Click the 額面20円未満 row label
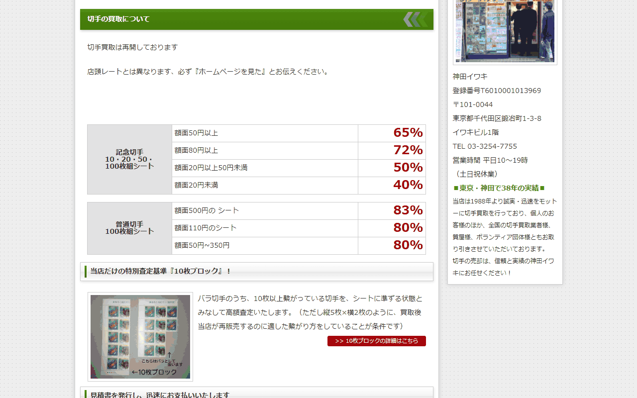This screenshot has height=398, width=637. click(x=196, y=186)
